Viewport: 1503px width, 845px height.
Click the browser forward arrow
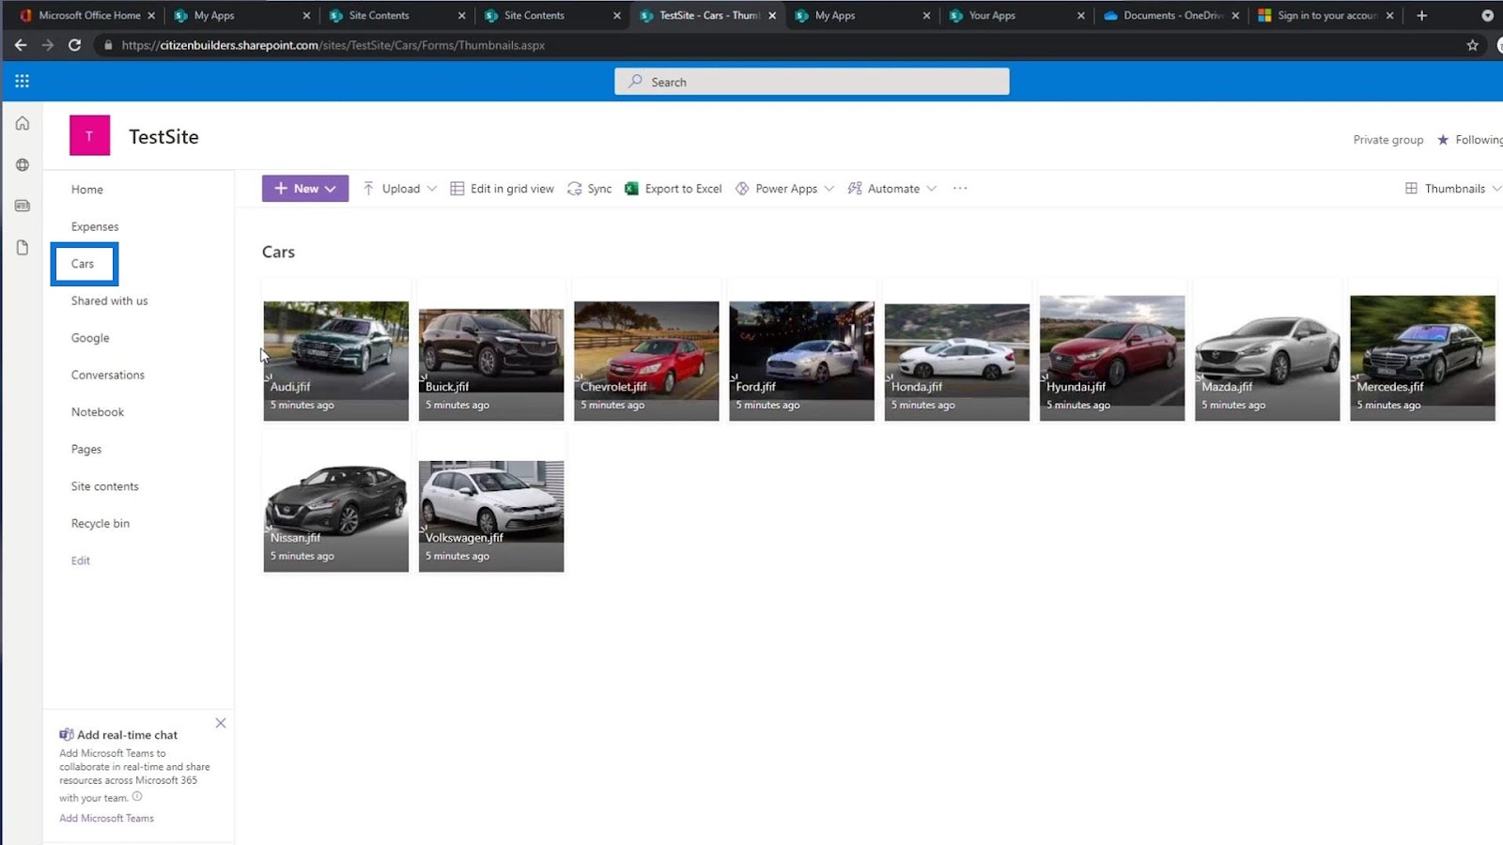47,45
